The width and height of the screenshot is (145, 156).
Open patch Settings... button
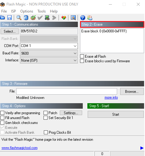click(71, 113)
